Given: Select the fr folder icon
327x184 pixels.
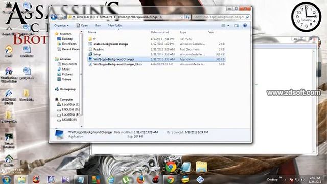Looking at the screenshot, I should point(90,39).
